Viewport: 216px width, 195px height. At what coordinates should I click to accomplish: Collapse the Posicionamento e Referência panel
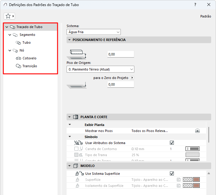[70, 40]
